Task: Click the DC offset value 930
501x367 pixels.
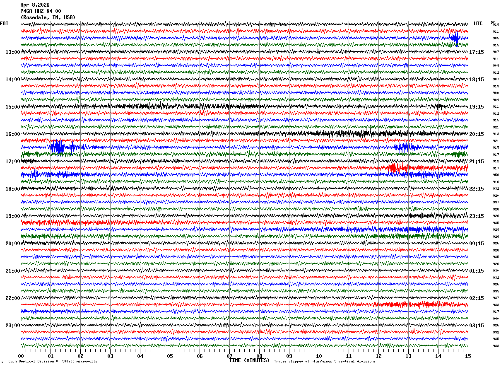Action: pos(496,271)
